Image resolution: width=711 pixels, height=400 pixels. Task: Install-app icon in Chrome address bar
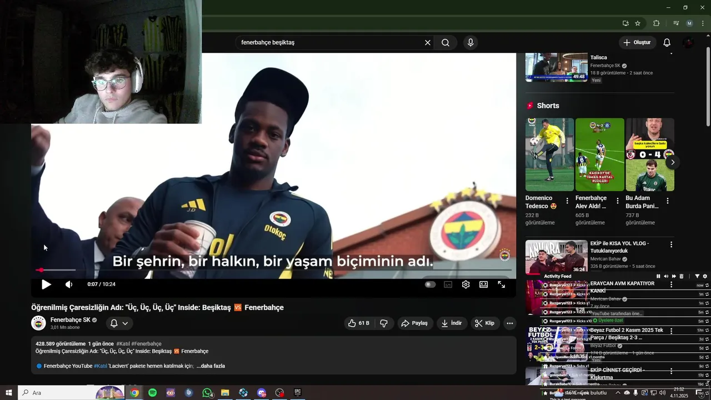(625, 23)
